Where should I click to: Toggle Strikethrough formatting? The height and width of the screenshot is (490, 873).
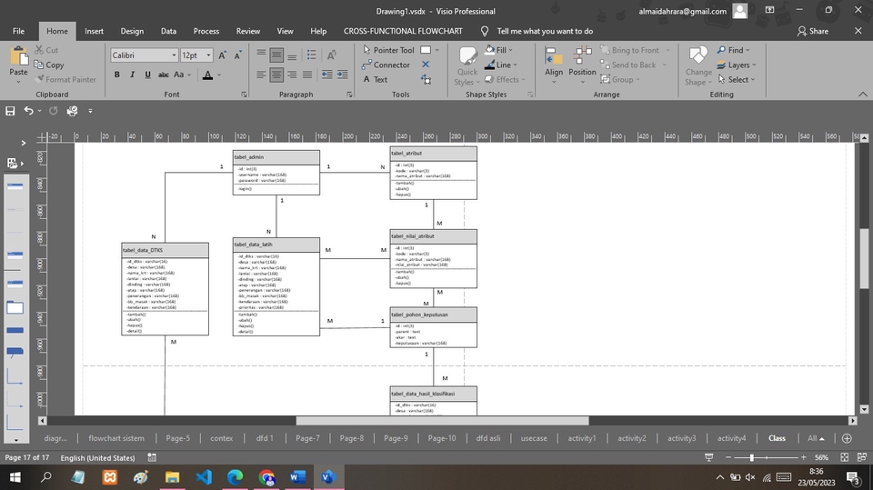(x=163, y=75)
